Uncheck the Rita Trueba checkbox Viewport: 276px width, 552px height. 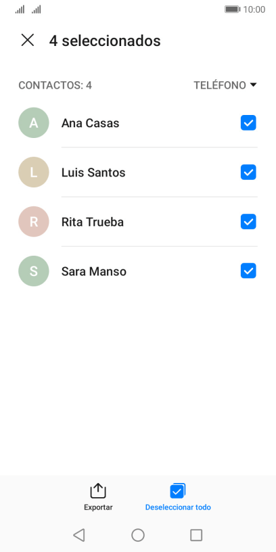tap(248, 222)
